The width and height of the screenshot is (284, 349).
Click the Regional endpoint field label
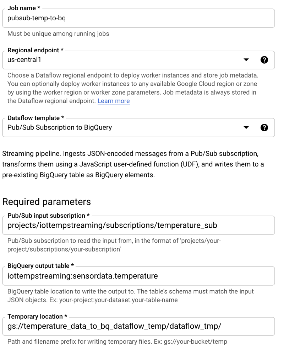tap(35, 50)
